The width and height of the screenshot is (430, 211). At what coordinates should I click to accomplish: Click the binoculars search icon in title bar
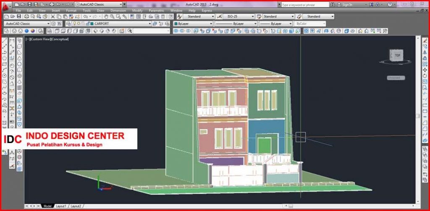point(333,5)
